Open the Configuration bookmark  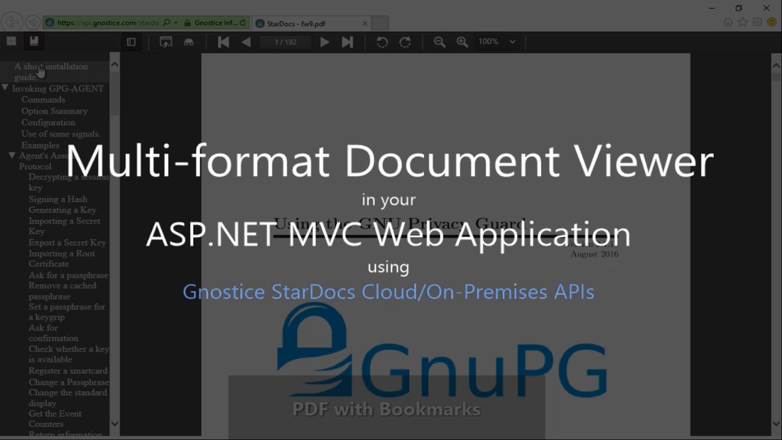point(48,122)
